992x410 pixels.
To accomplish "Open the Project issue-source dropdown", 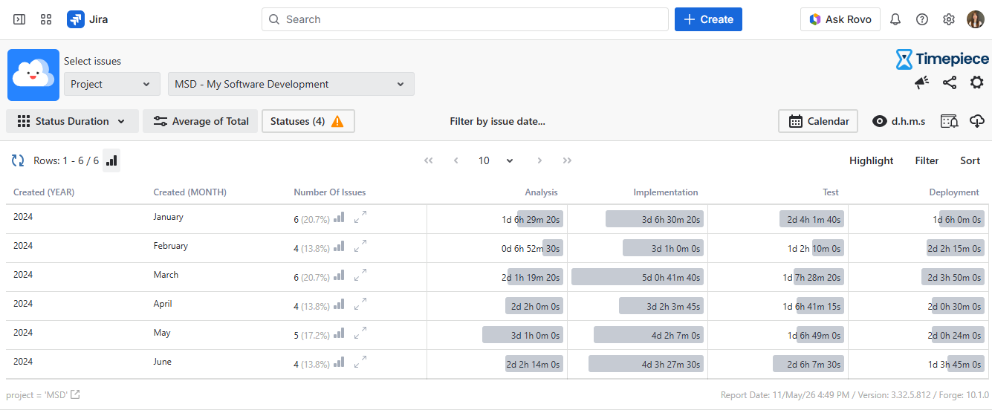I will 112,84.
